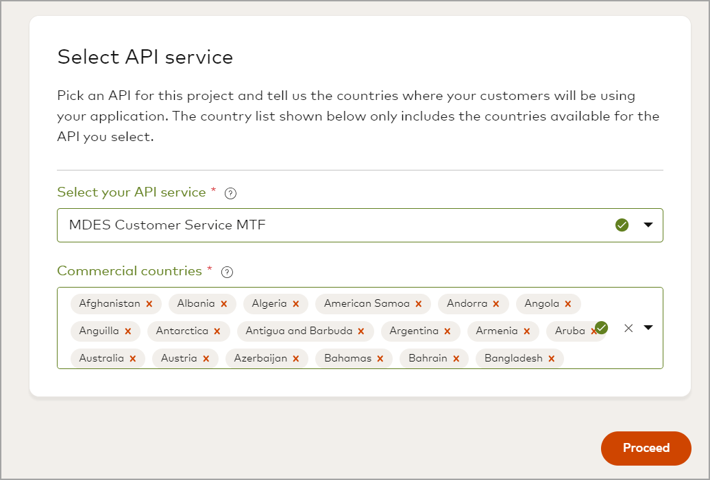Remove Argentina from selected countries
Screen dimensions: 710x480
(x=448, y=331)
